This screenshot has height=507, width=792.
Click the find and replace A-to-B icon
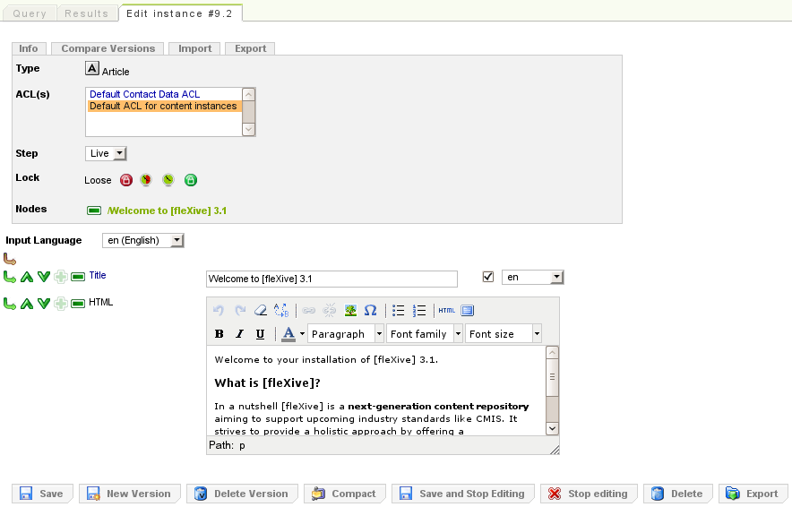click(x=281, y=310)
